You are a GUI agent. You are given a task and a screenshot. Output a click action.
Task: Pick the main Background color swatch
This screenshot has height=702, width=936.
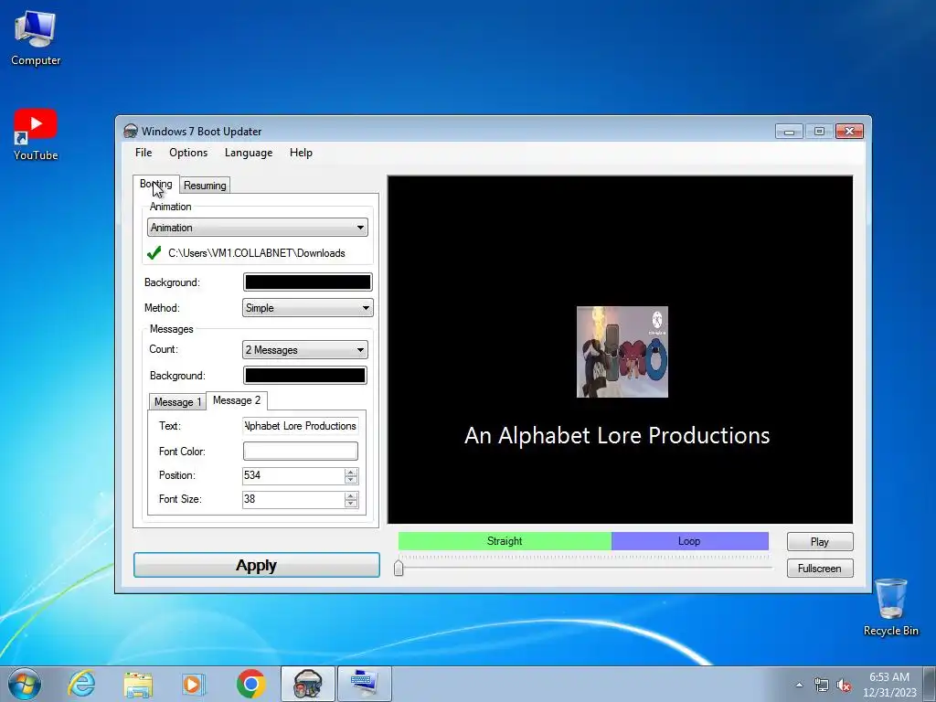pyautogui.click(x=307, y=282)
